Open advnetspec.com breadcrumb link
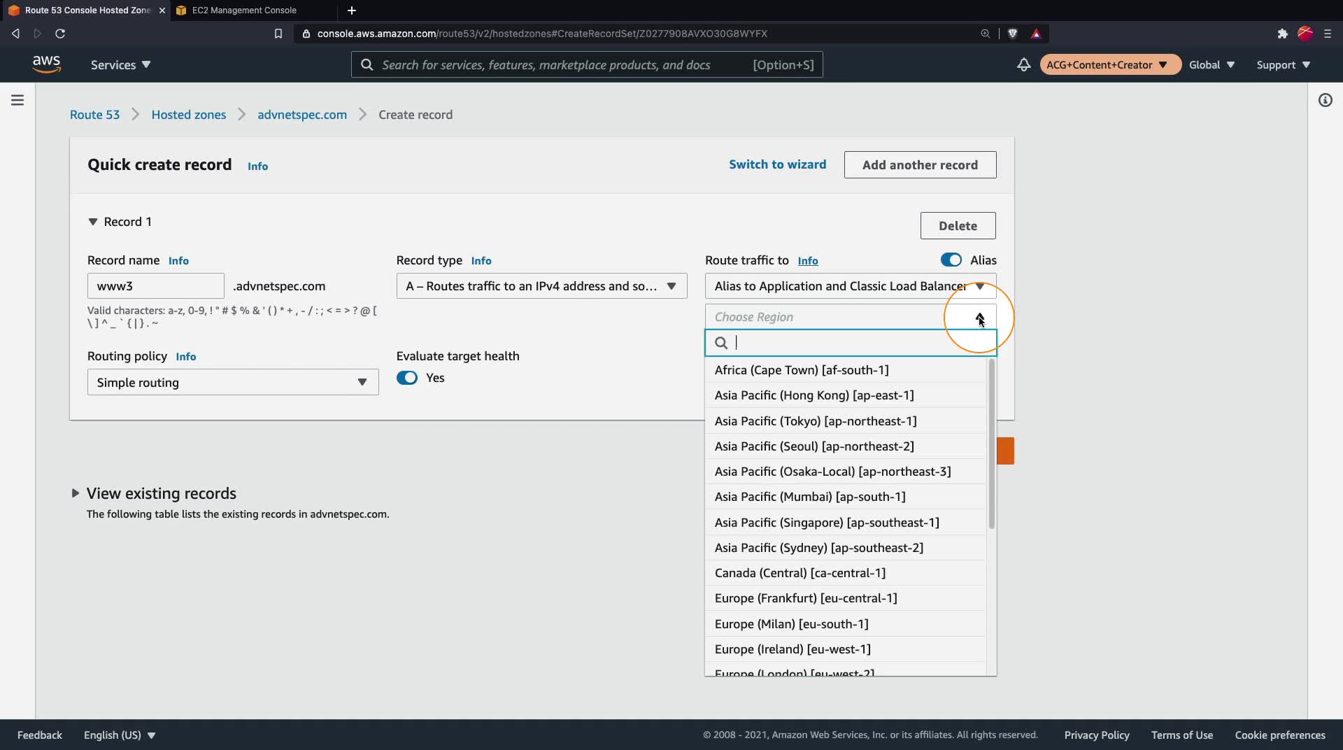This screenshot has width=1343, height=750. (302, 115)
